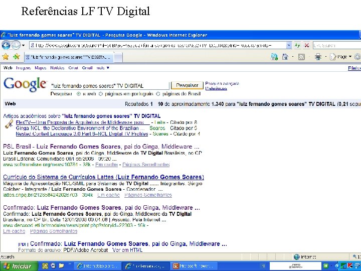Screen dimensions: 361x271
Task: Open the recent pages dropdown beside Forward
Action: (23, 45)
